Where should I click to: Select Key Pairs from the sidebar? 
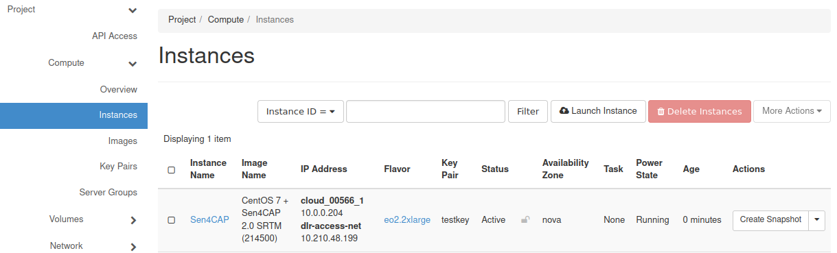pyautogui.click(x=118, y=166)
